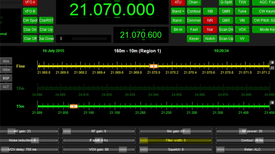Adjust the Noise reduction slider
The width and height of the screenshot is (275, 154).
(29, 140)
